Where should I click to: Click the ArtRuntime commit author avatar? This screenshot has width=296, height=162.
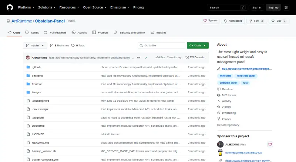28,57
